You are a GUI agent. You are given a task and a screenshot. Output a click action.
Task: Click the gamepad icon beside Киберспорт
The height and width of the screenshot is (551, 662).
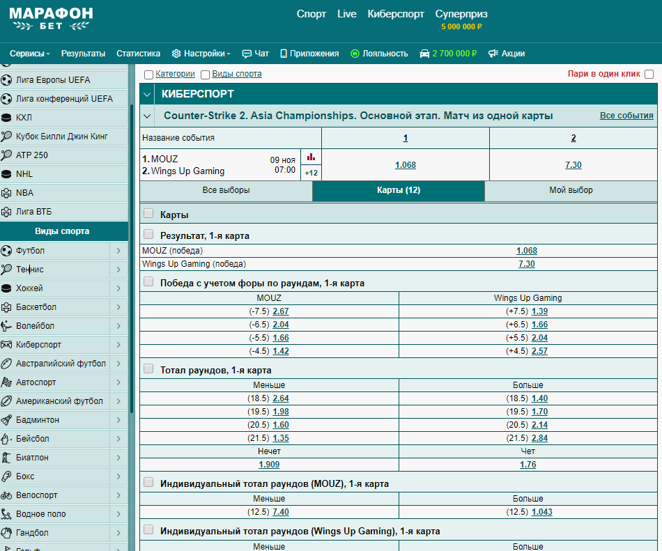coord(6,345)
